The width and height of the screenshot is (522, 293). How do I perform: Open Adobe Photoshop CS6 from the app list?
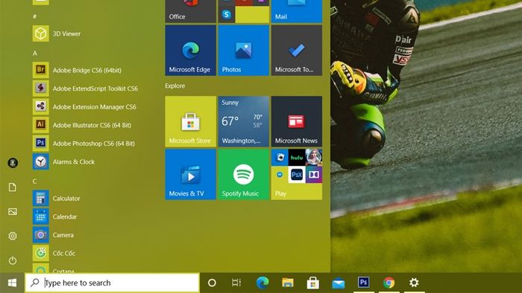[x=85, y=144]
